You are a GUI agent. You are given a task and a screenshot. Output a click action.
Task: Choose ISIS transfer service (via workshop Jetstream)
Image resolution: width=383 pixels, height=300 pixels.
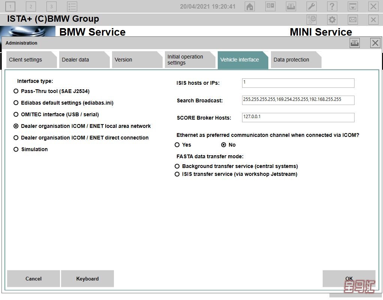tap(236, 174)
